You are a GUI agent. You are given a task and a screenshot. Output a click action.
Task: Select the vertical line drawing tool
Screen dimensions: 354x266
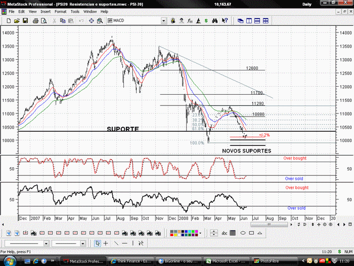[x=133, y=243]
